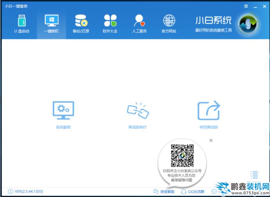The height and width of the screenshot is (197, 270).
Task: Switch to the 官方网站 tab label
Action: click(169, 31)
